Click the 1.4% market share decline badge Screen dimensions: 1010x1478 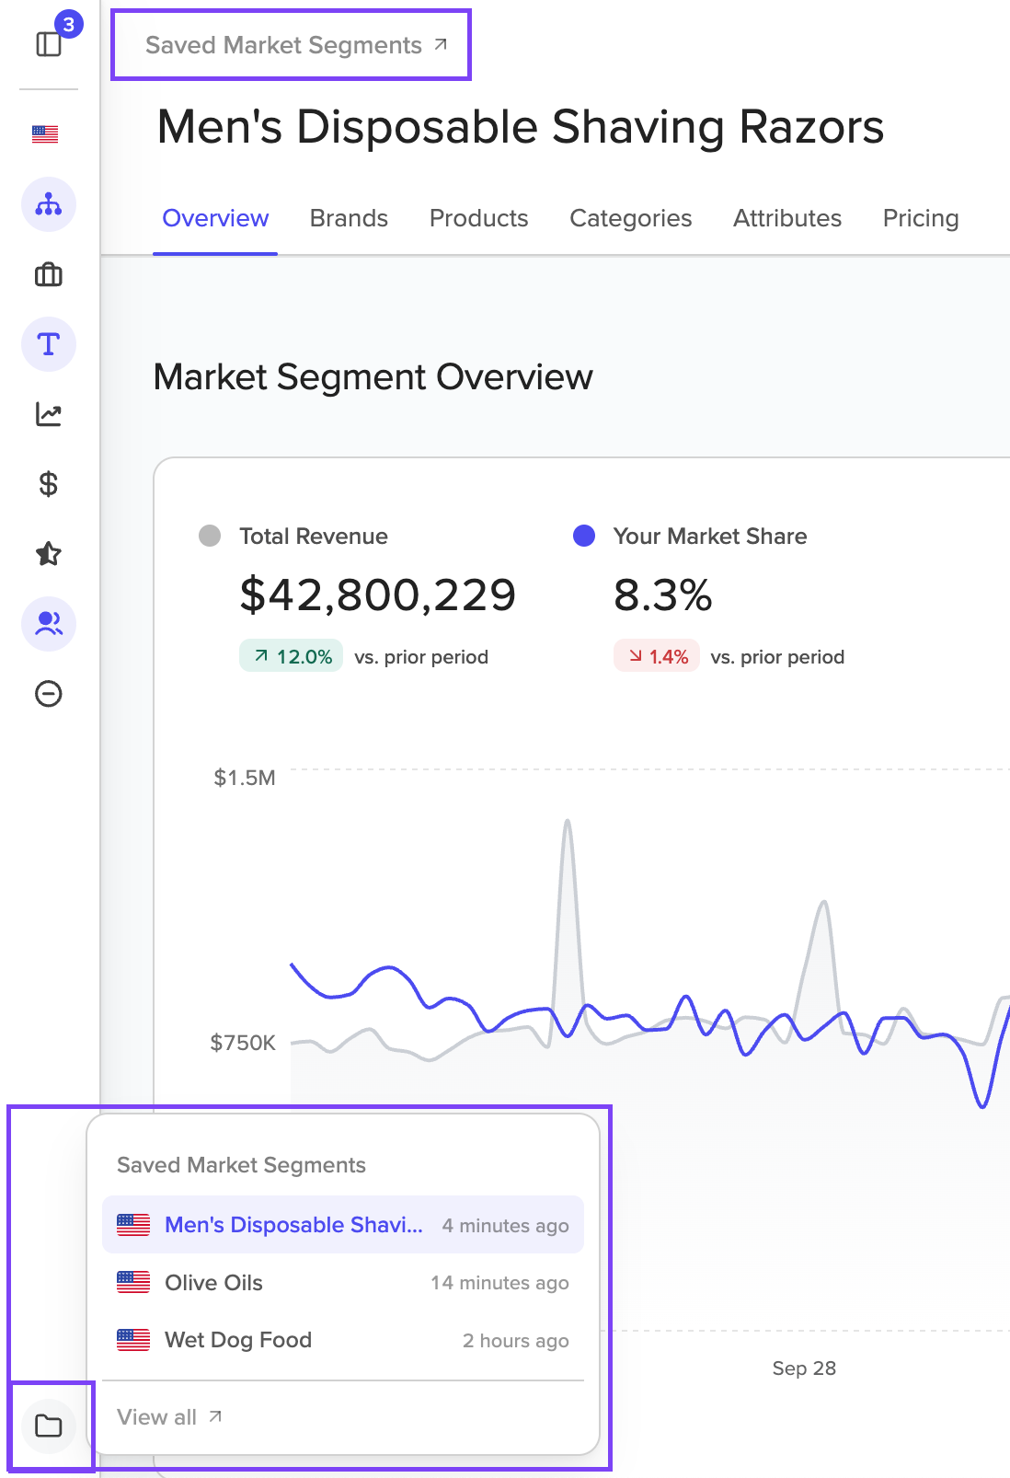pos(657,656)
